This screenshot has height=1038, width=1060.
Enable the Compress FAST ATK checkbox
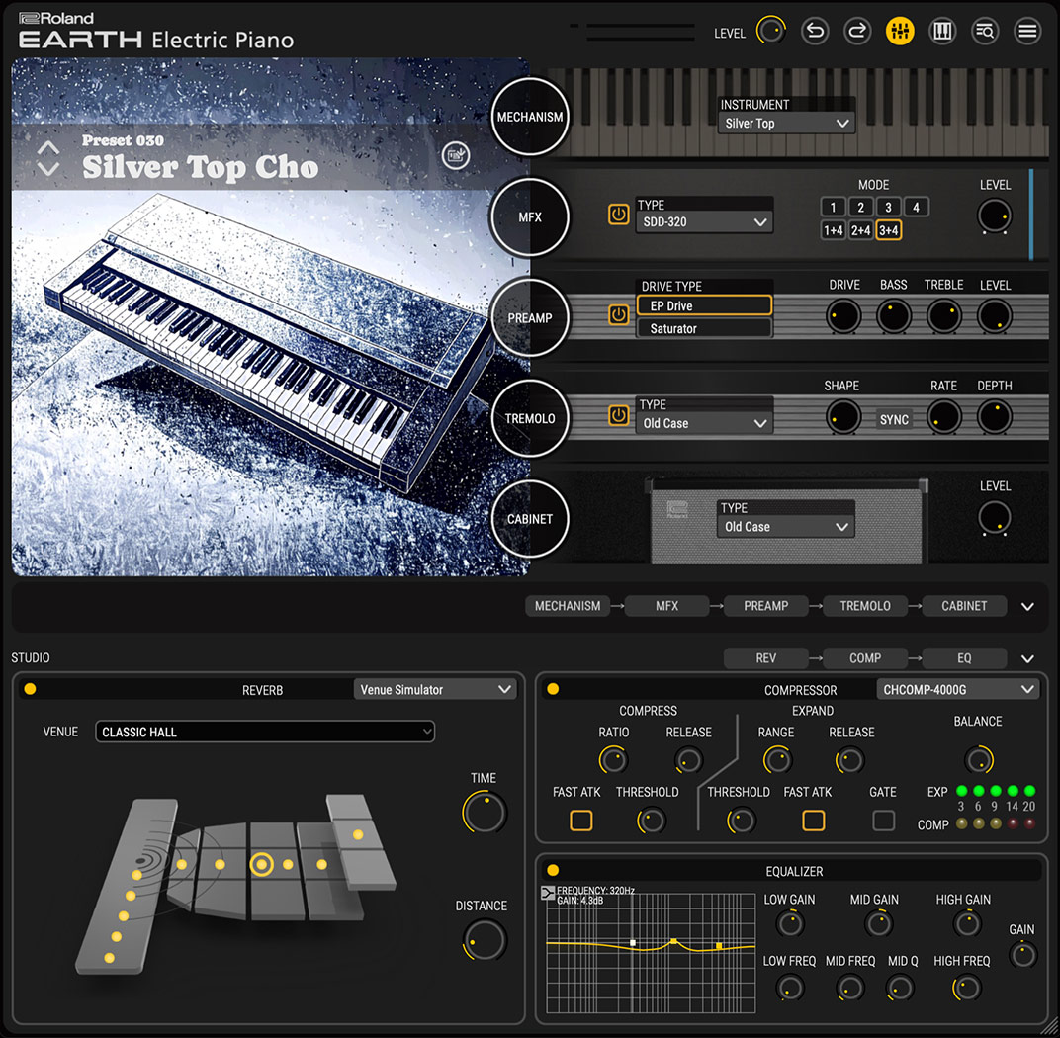581,820
